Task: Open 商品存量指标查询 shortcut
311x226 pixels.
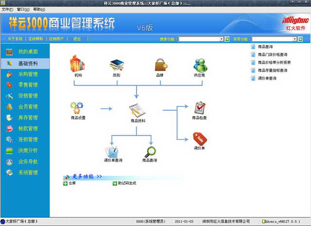Action: point(273,70)
